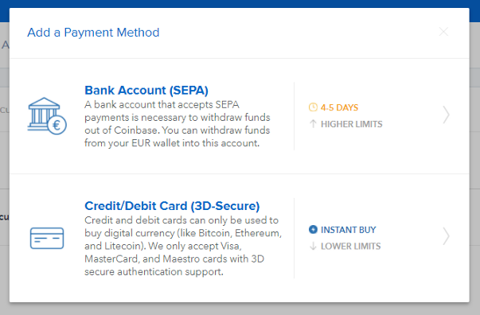The width and height of the screenshot is (480, 315).
Task: Click the 4-5 DAYS label
Action: [x=339, y=107]
